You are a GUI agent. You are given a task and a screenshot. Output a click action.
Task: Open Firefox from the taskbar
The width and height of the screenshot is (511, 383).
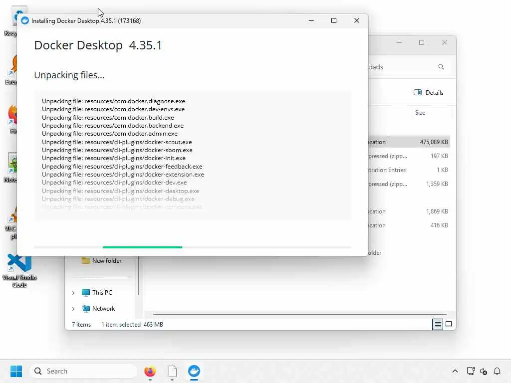150,371
